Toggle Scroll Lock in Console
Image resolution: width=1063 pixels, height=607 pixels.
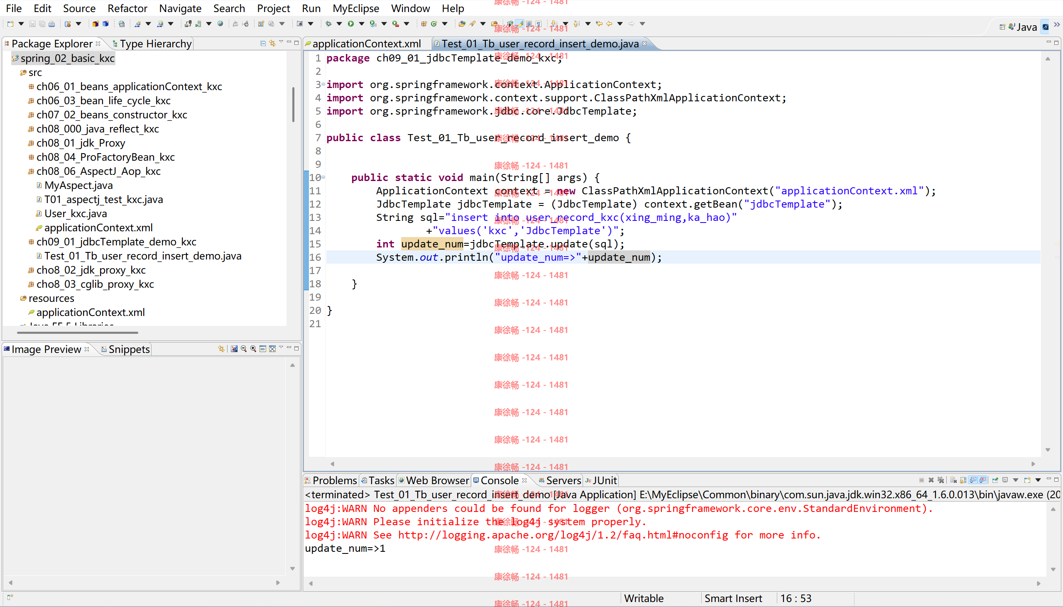click(x=963, y=480)
